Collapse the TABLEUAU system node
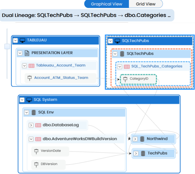 [15, 41]
